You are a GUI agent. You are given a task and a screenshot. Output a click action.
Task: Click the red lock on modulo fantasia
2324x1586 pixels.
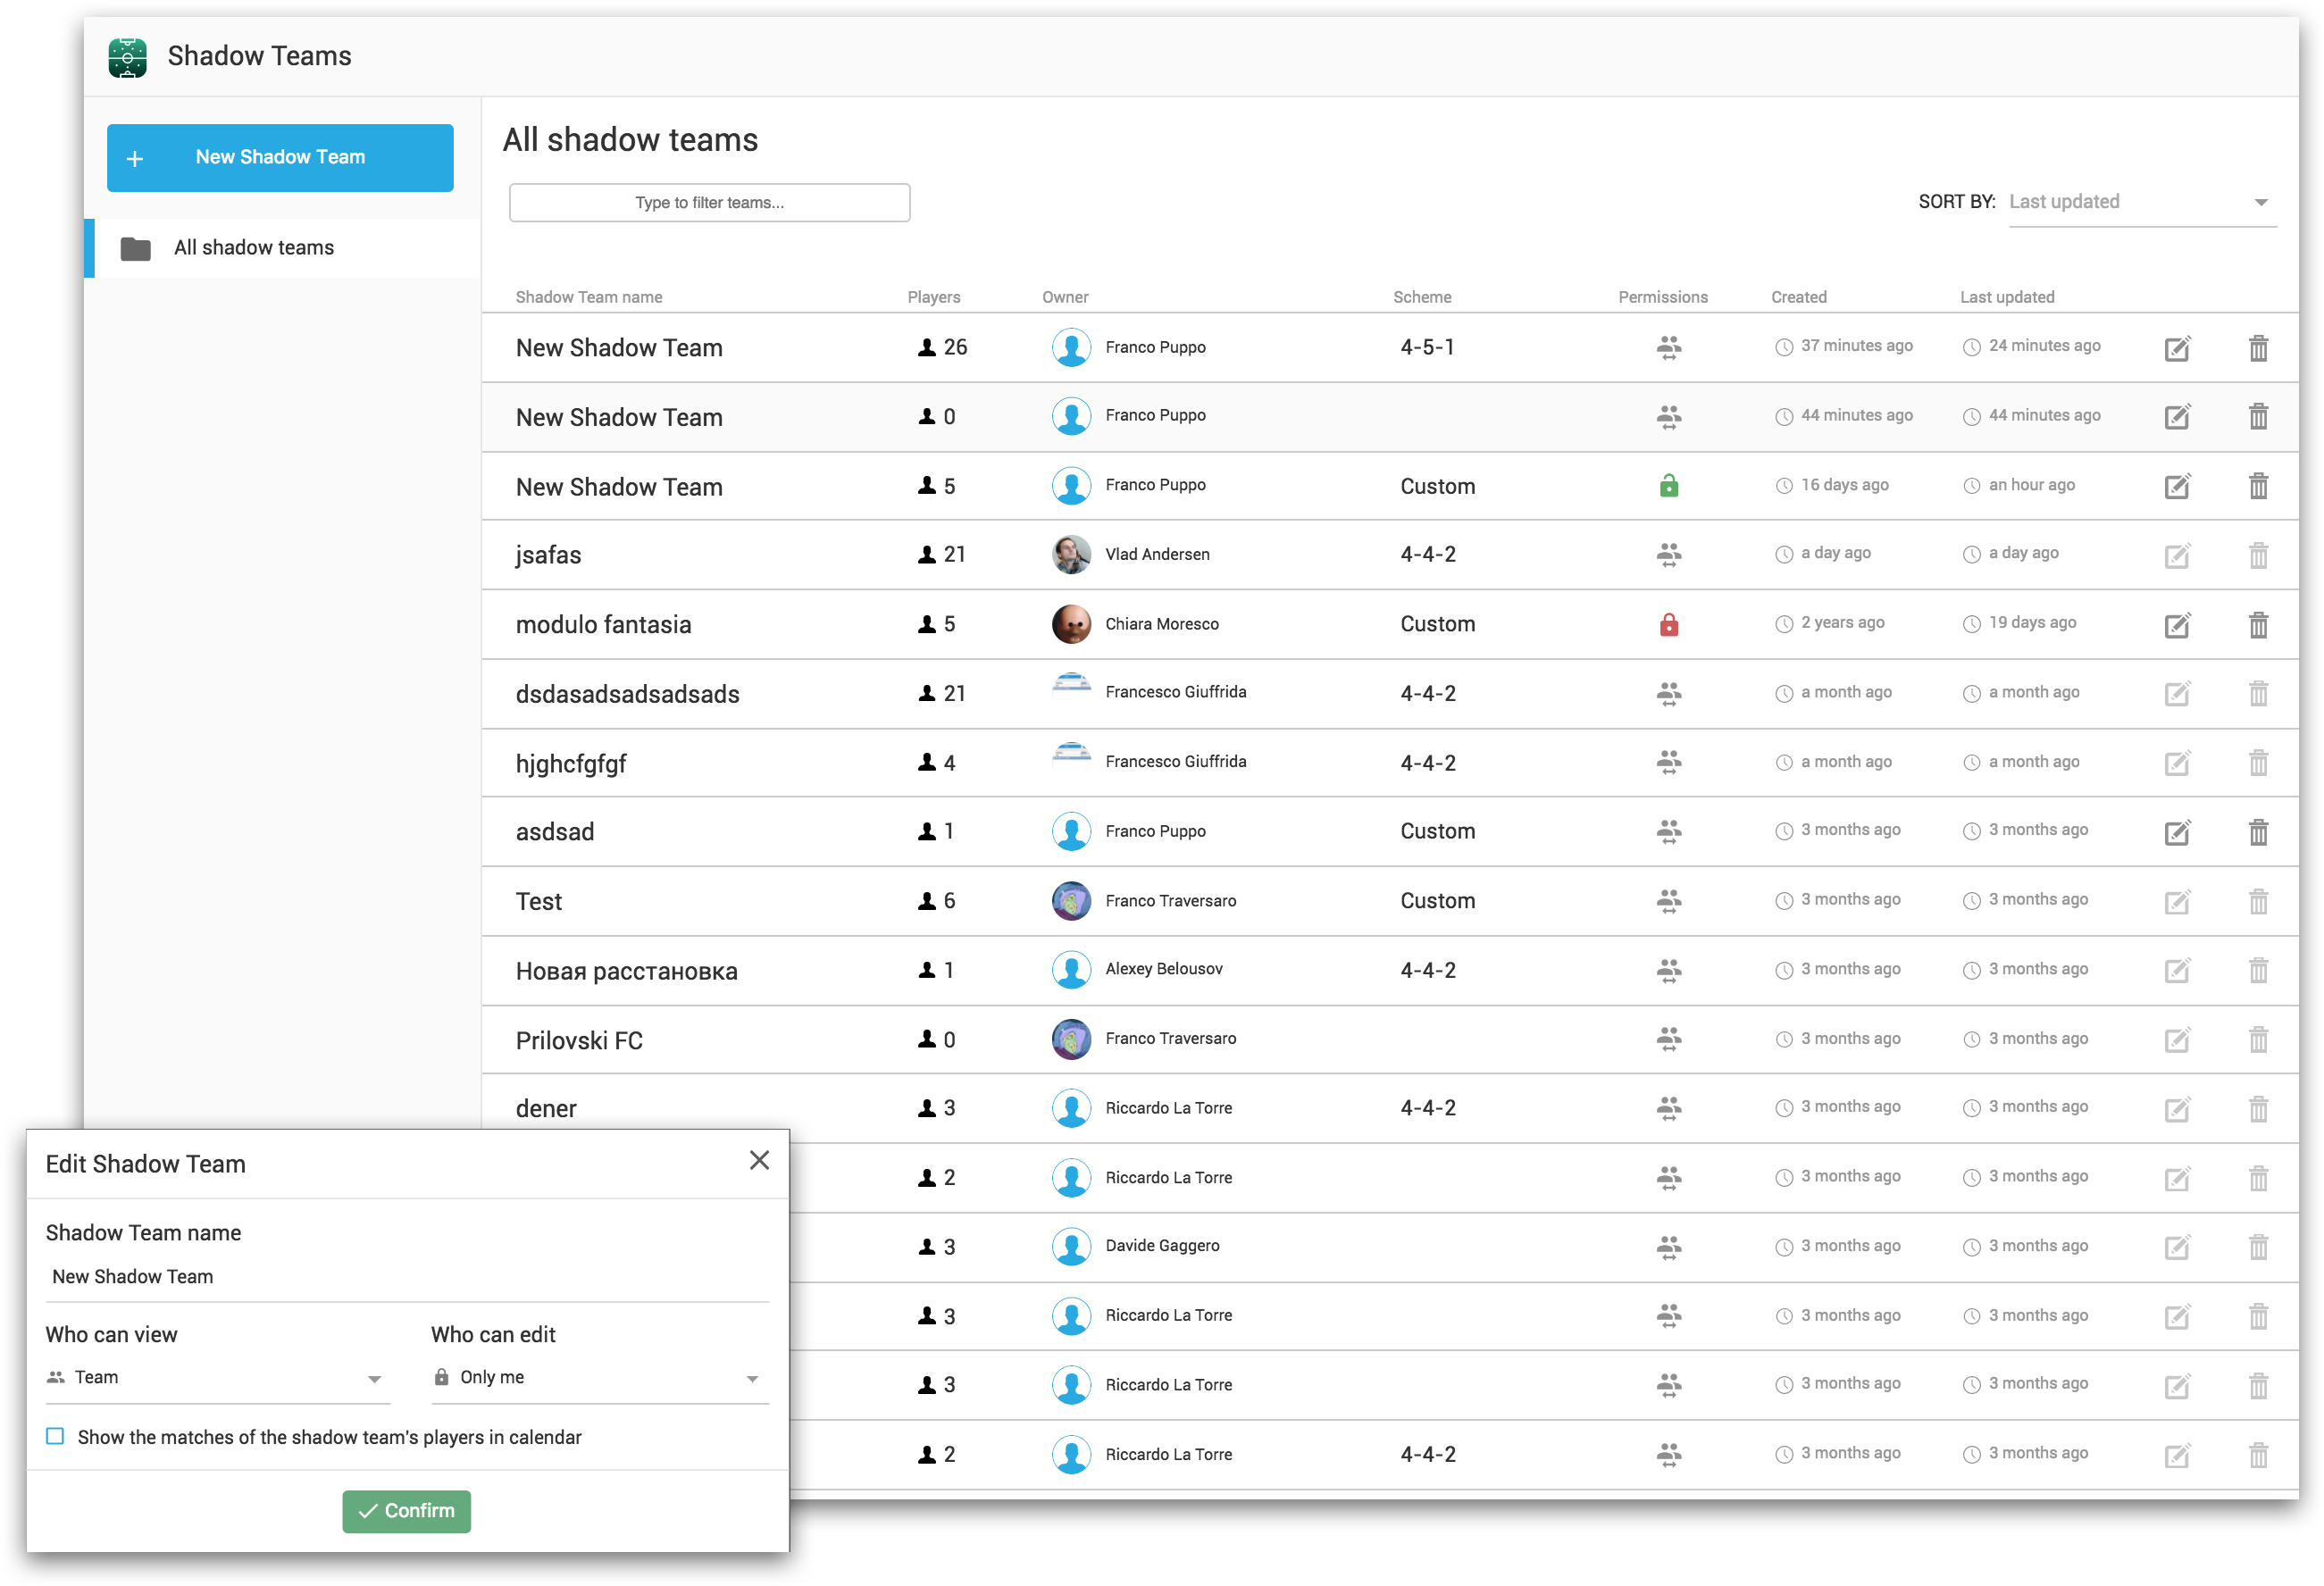click(1668, 625)
